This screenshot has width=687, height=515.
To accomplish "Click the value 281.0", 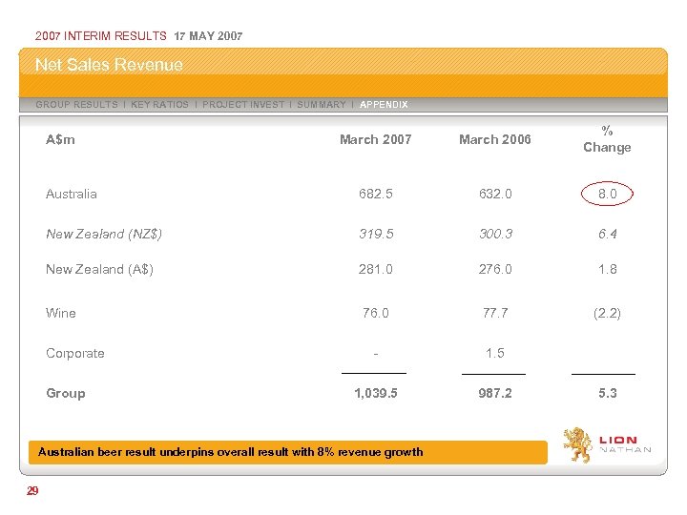I will point(376,269).
